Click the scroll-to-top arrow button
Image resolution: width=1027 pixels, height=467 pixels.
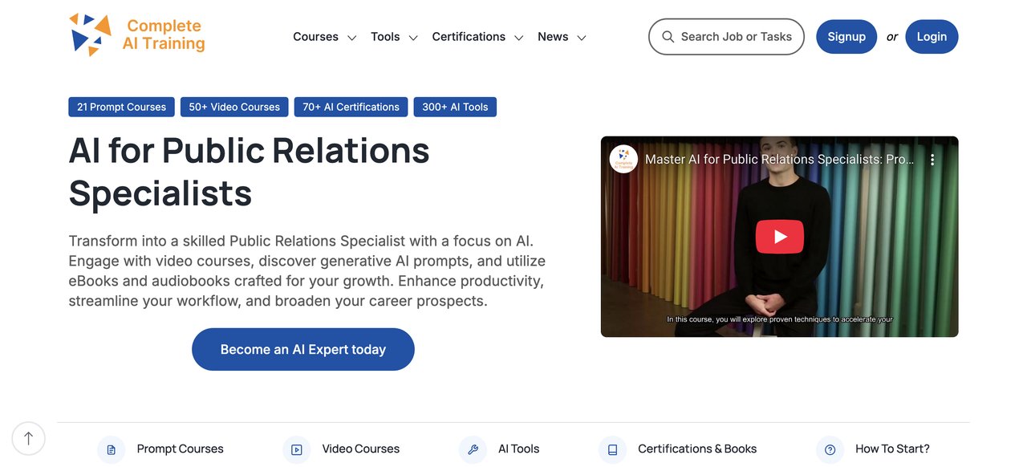29,438
